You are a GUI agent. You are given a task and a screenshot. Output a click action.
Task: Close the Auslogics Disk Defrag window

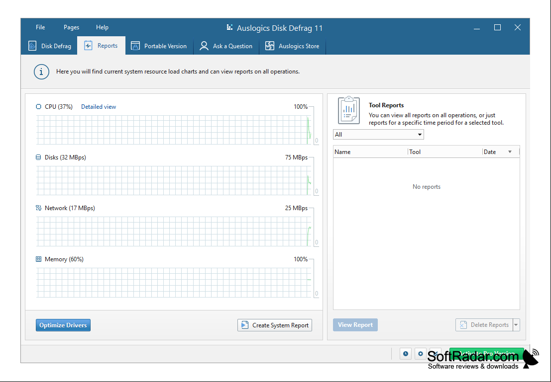click(x=518, y=27)
